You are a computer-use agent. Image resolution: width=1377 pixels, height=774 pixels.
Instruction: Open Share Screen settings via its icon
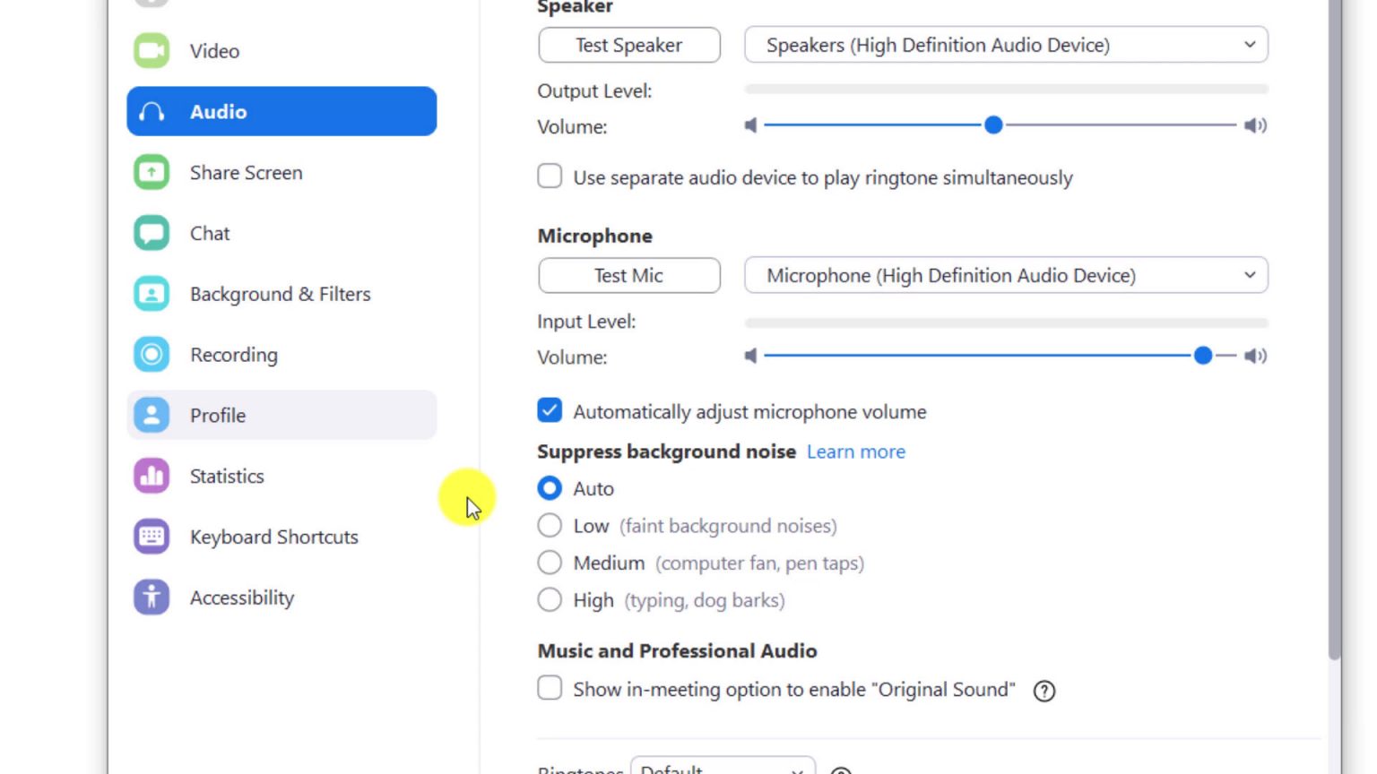coord(151,172)
